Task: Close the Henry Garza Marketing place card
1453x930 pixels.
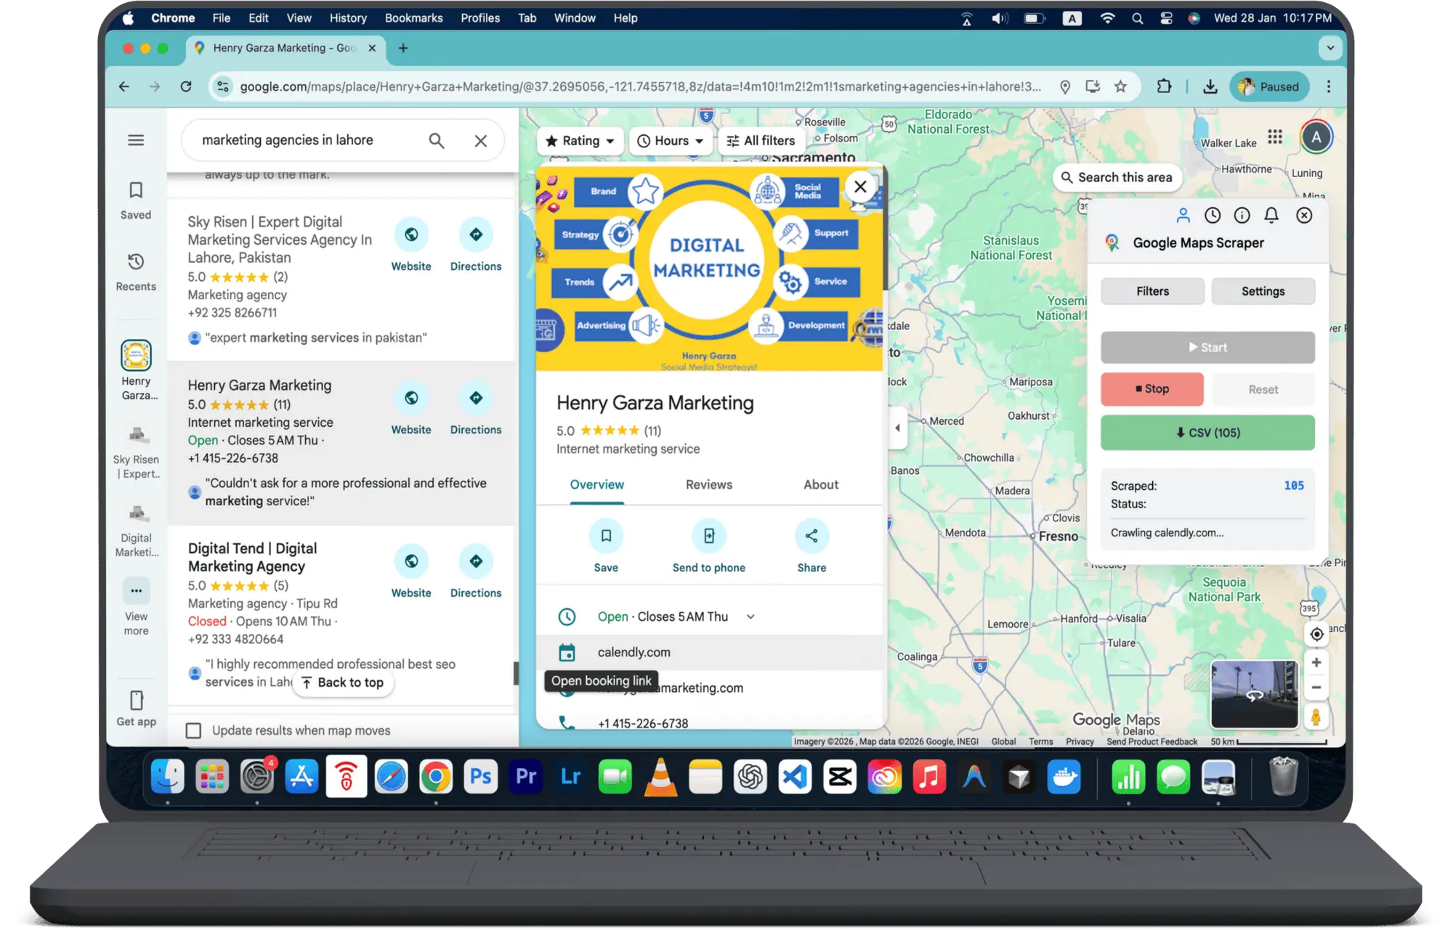Action: (x=860, y=187)
